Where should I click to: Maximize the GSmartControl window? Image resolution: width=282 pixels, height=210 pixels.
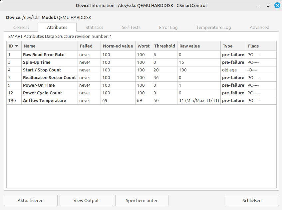268,6
